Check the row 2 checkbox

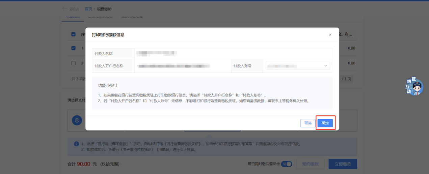(73, 63)
